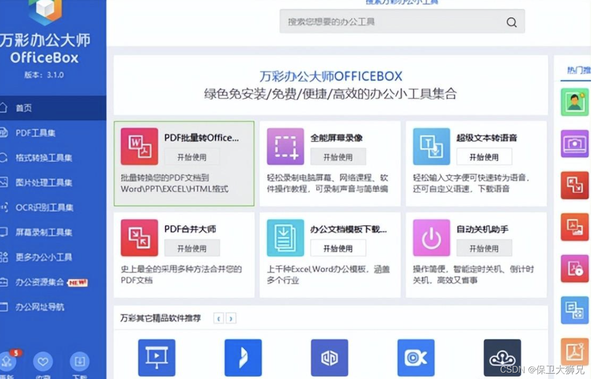Open the presentation-screen recommended software icon
This screenshot has height=379, width=592.
(157, 358)
